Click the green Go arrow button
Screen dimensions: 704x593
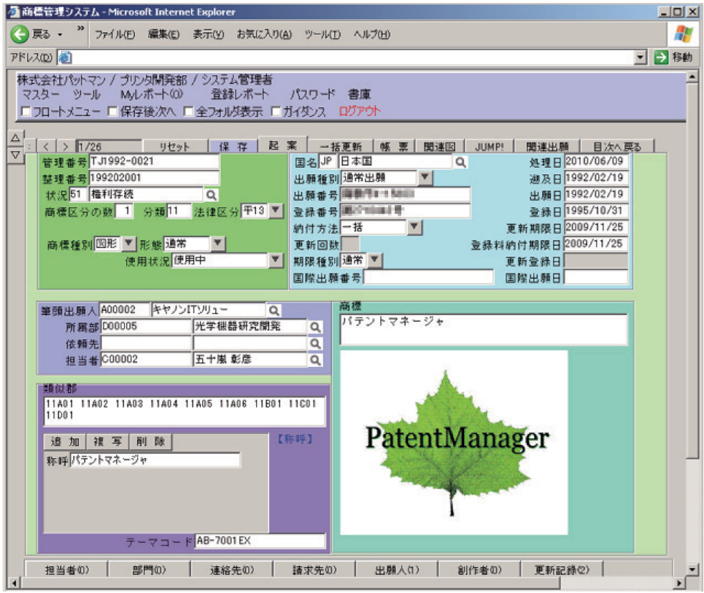pos(661,58)
